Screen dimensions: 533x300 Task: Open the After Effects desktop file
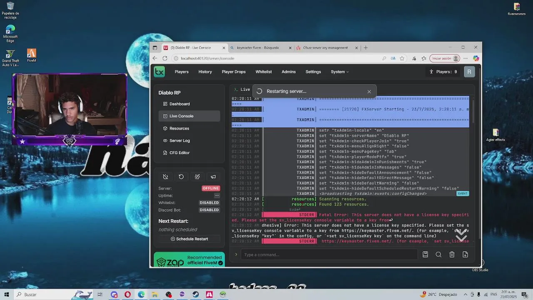(x=496, y=135)
